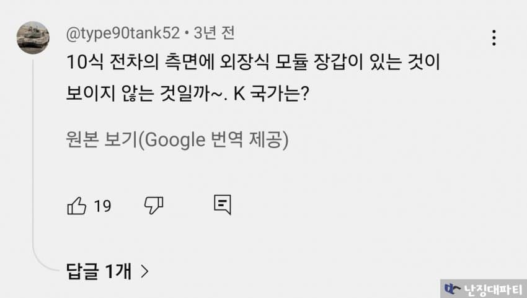Open the three-dot more options menu

(x=494, y=37)
